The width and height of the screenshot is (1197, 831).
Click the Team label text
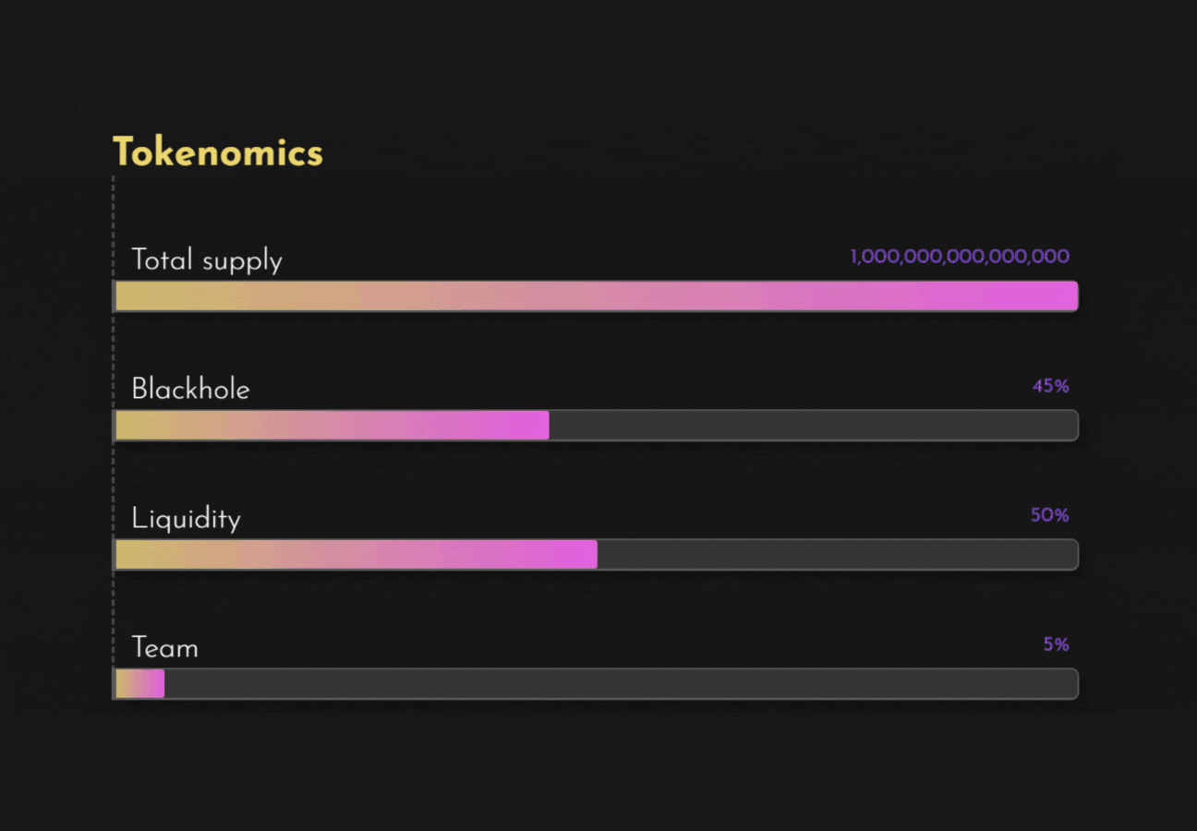(x=164, y=647)
